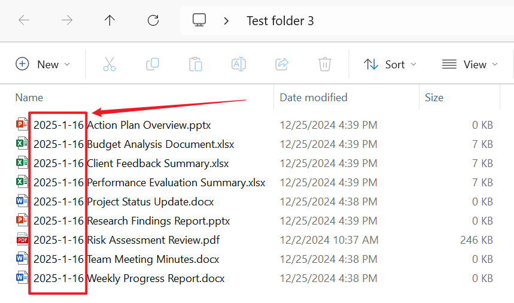514x303 pixels.
Task: Click the Paste clipboard icon
Action: pos(196,64)
